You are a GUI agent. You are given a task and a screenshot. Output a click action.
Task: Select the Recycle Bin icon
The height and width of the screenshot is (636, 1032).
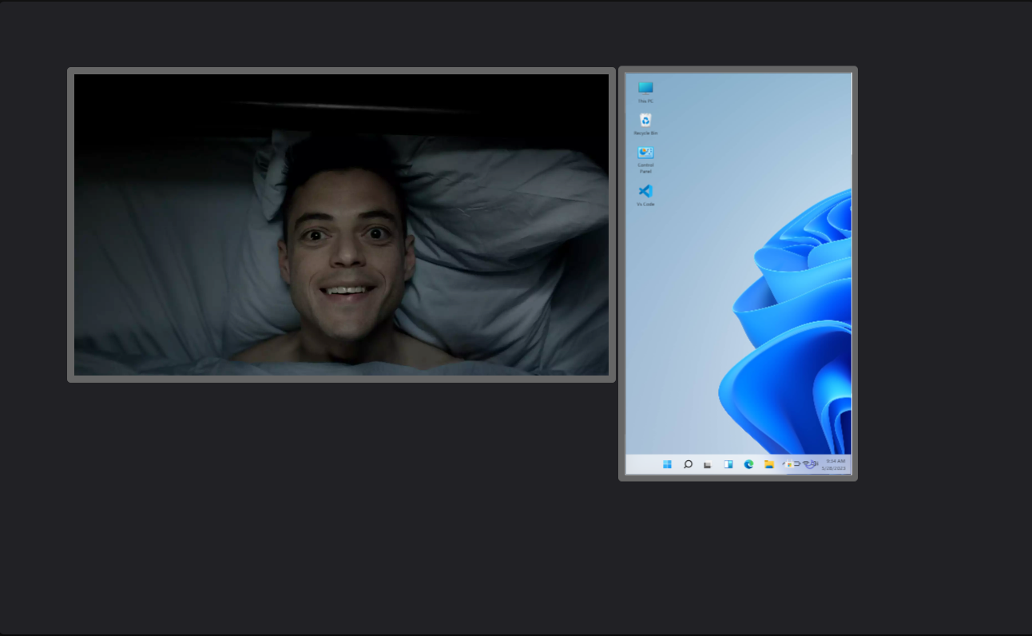point(645,124)
